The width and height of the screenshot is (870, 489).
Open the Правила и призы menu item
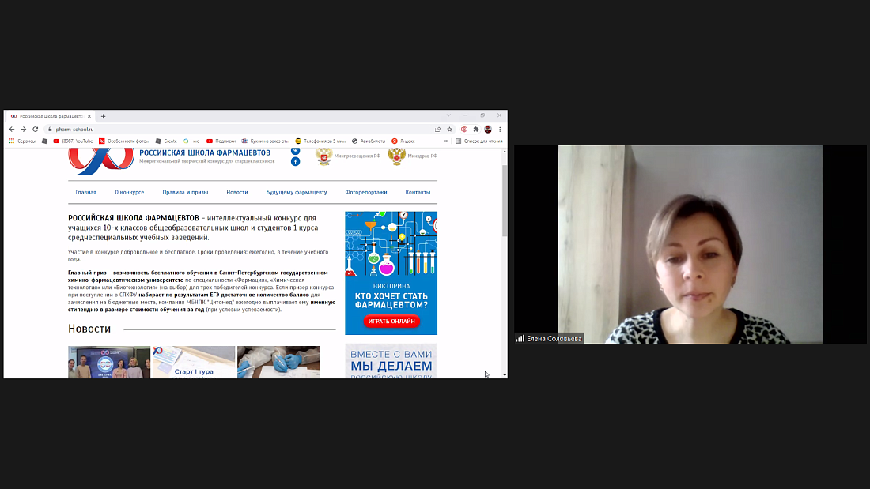[x=185, y=192]
